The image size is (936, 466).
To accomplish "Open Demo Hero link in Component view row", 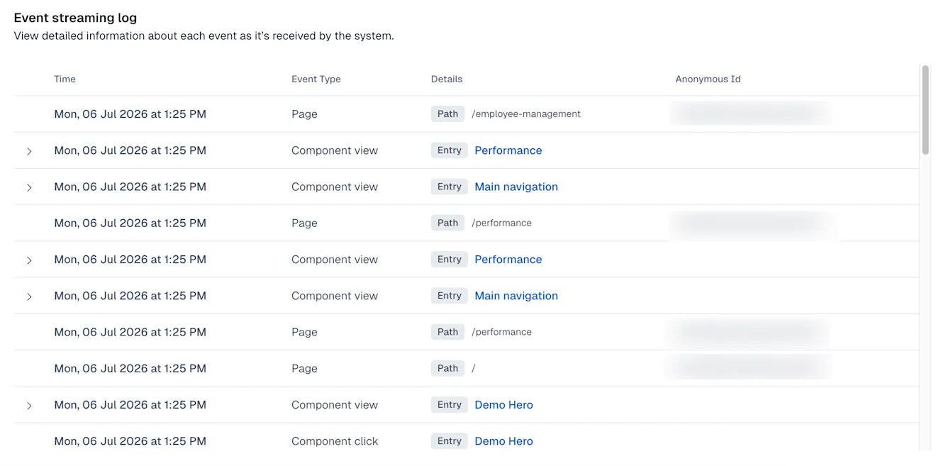I will (503, 405).
